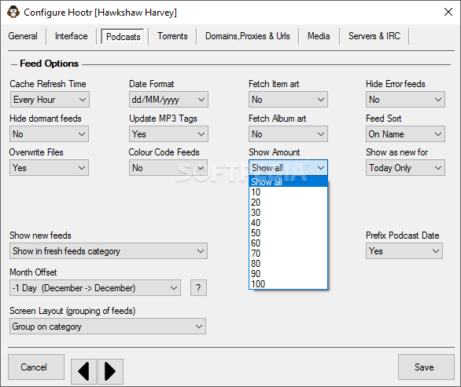The width and height of the screenshot is (461, 387).
Task: Select the Podcasts tab
Action: coord(123,37)
